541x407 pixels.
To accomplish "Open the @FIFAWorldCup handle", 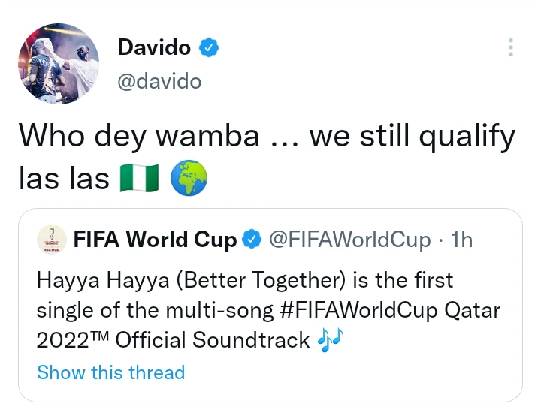I will [349, 240].
